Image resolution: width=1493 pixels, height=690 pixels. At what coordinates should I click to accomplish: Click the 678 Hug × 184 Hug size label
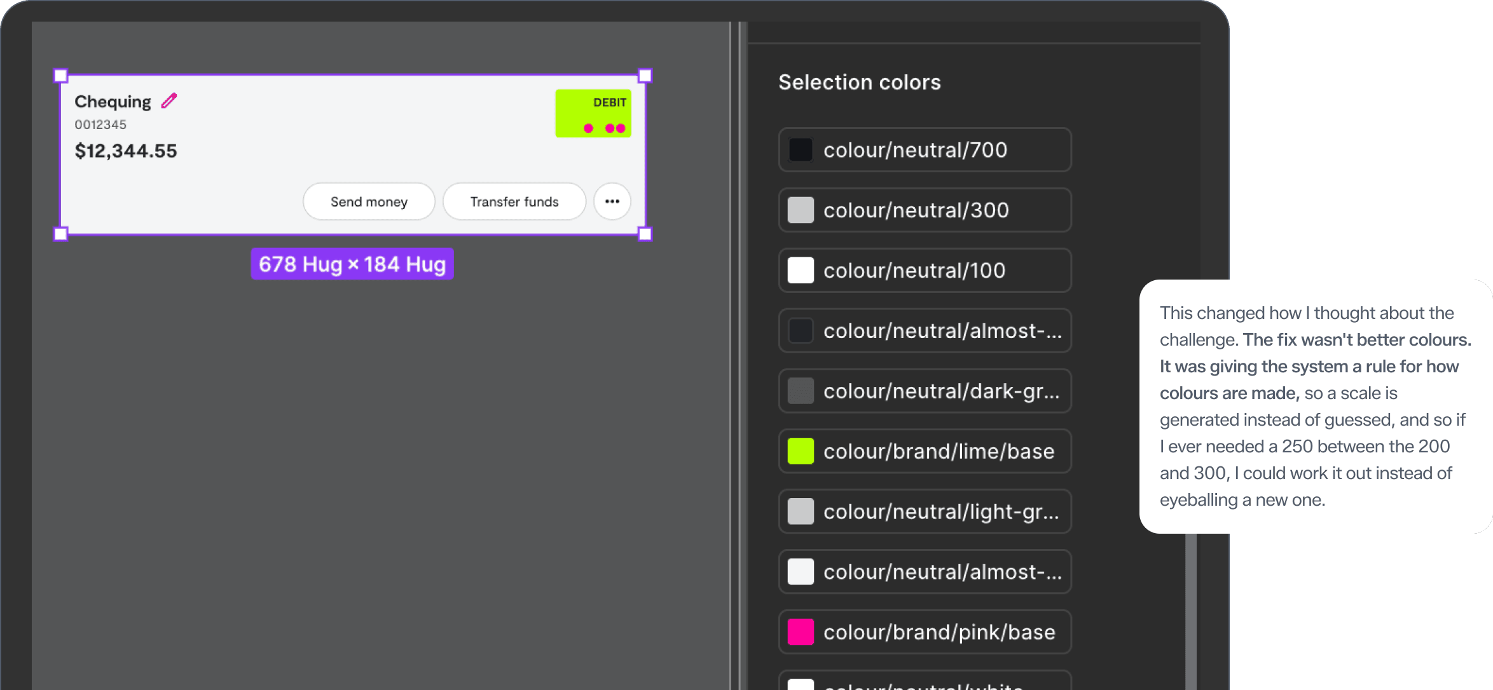[x=352, y=264]
